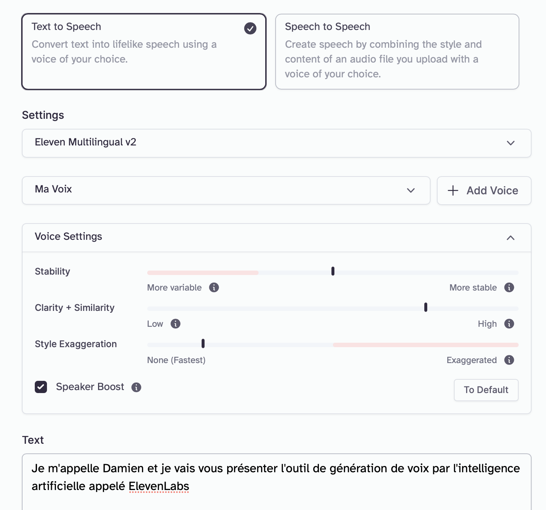Click the Stability slider handle

(x=333, y=271)
